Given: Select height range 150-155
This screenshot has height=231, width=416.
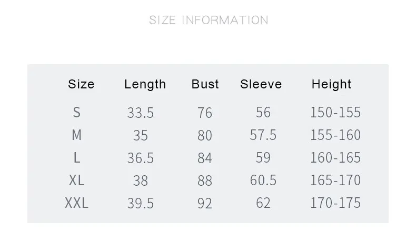Looking at the screenshot, I should [335, 112].
